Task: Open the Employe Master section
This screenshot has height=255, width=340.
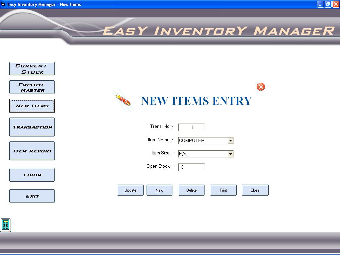Action: pos(32,87)
